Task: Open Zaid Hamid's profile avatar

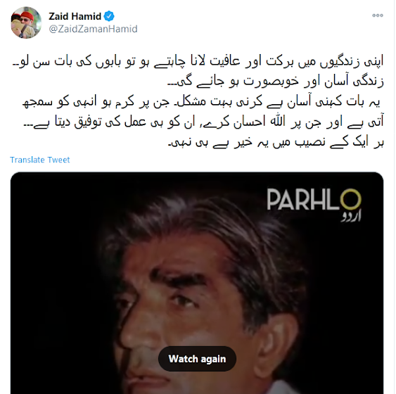Action: tap(26, 23)
